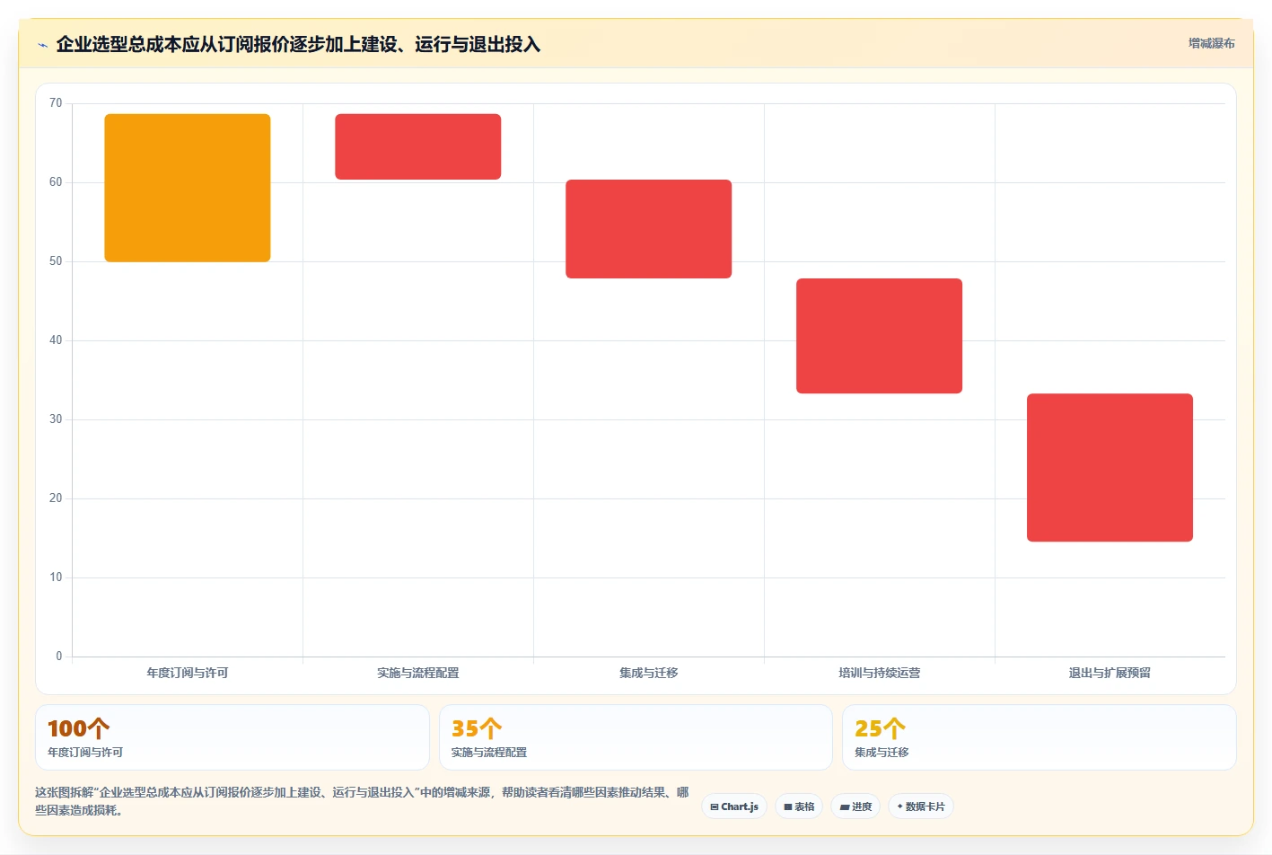1272x855 pixels.
Task: Click the 30 y-axis tick label
Action: click(x=56, y=419)
